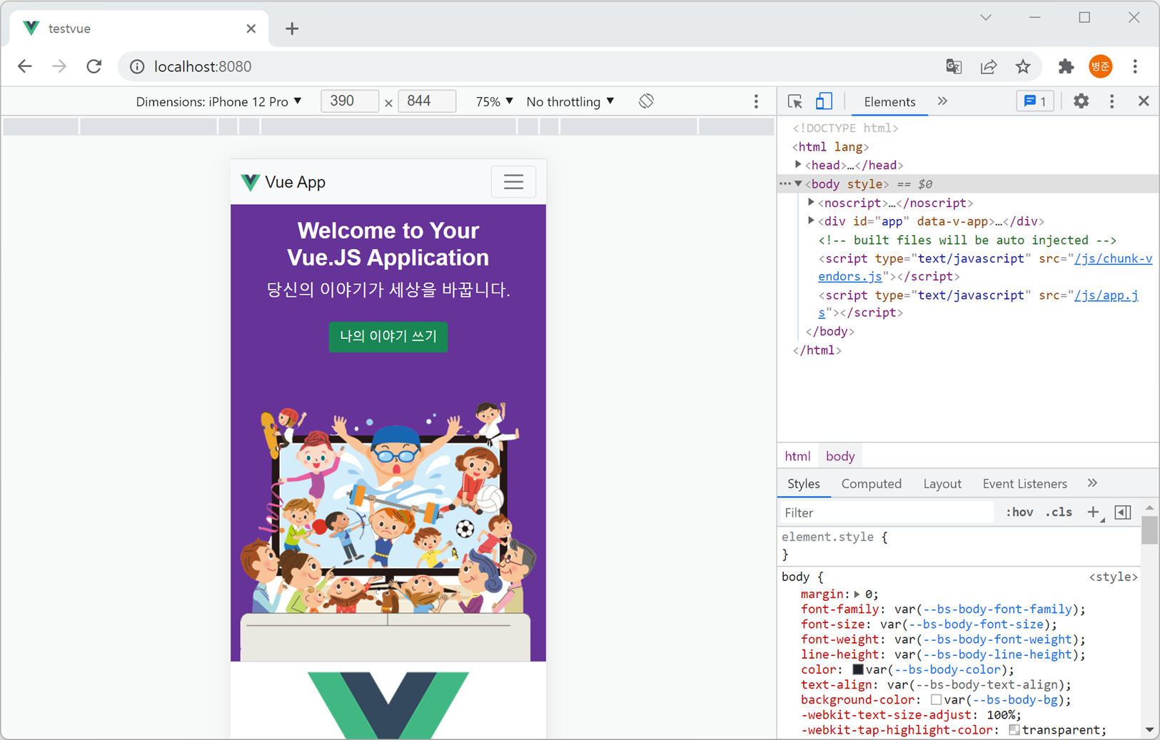This screenshot has height=740, width=1160.
Task: Toggle the :hov element state button
Action: 1019,512
